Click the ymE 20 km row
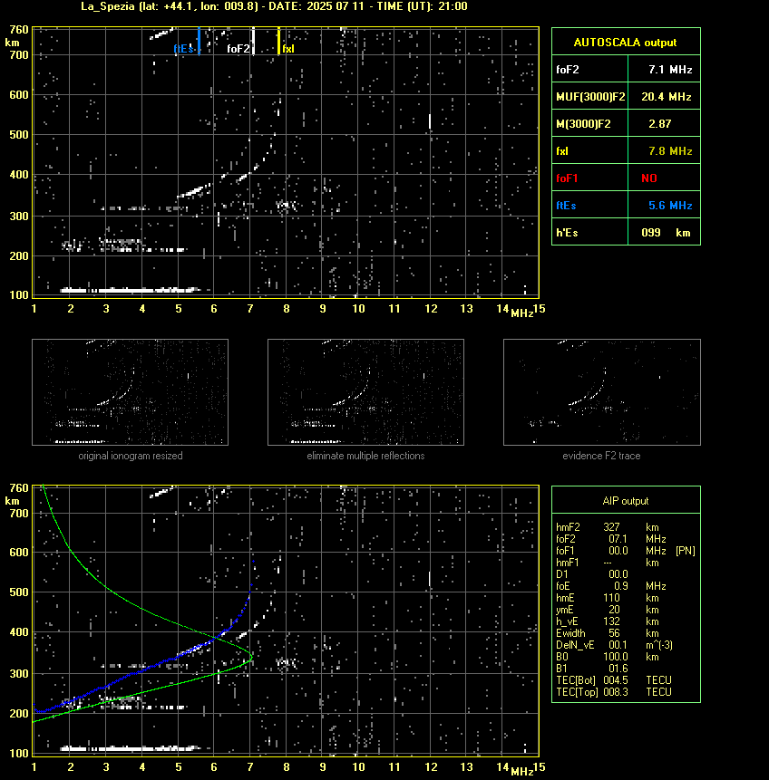This screenshot has width=769, height=780. click(608, 610)
